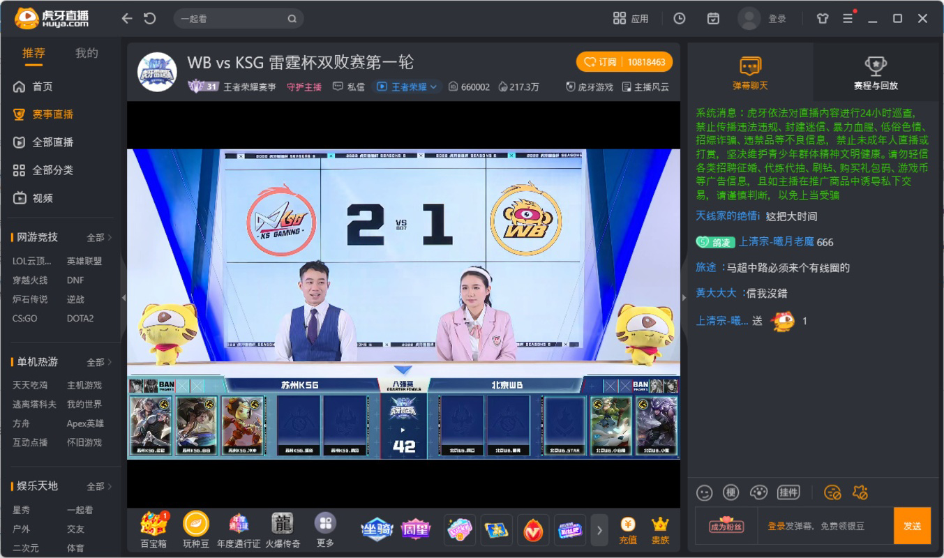Go back with the back arrow
The width and height of the screenshot is (944, 558).
click(126, 19)
